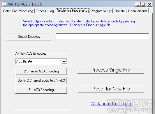This screenshot has width=155, height=114.
Task: Minimize the AVI TO AC3 window
Action: click(138, 4)
